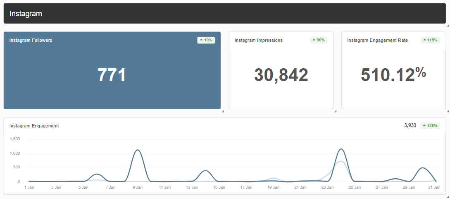This screenshot has width=450, height=199.
Task: Select the Instagram section header title
Action: [26, 14]
